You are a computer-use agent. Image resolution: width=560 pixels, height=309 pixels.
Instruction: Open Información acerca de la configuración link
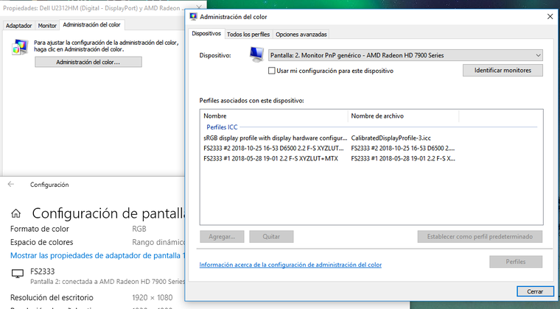(x=290, y=265)
